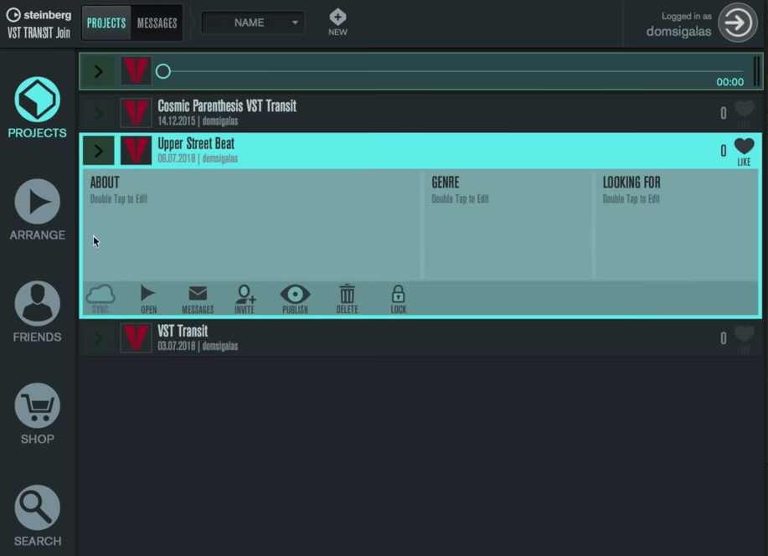This screenshot has height=556, width=768.
Task: Click GENRE field 'Double Tap to Edit'
Action: [x=460, y=199]
